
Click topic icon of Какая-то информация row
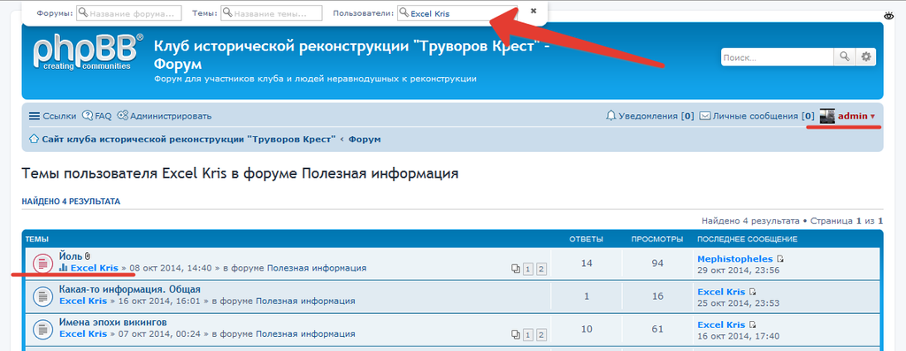tap(42, 297)
